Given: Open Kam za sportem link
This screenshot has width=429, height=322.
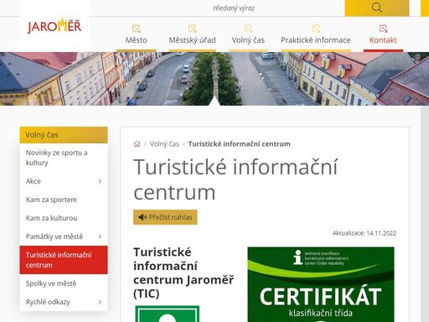Looking at the screenshot, I should [x=64, y=200].
